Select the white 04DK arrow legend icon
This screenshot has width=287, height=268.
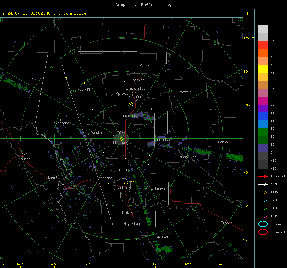point(263,184)
